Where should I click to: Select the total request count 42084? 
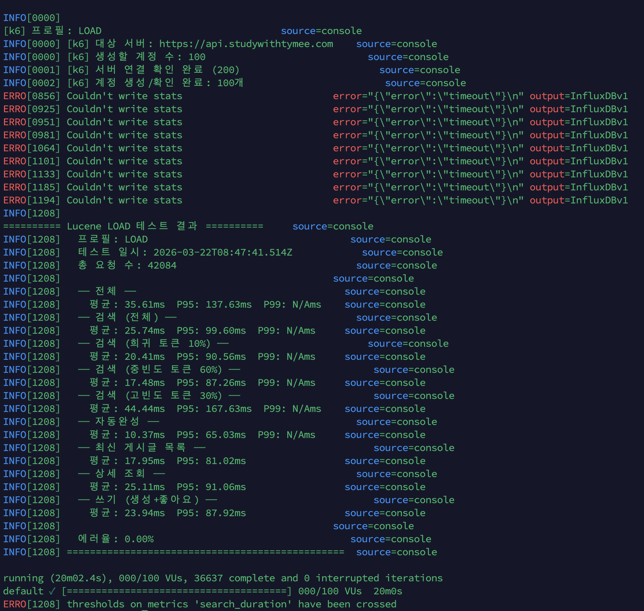point(162,265)
